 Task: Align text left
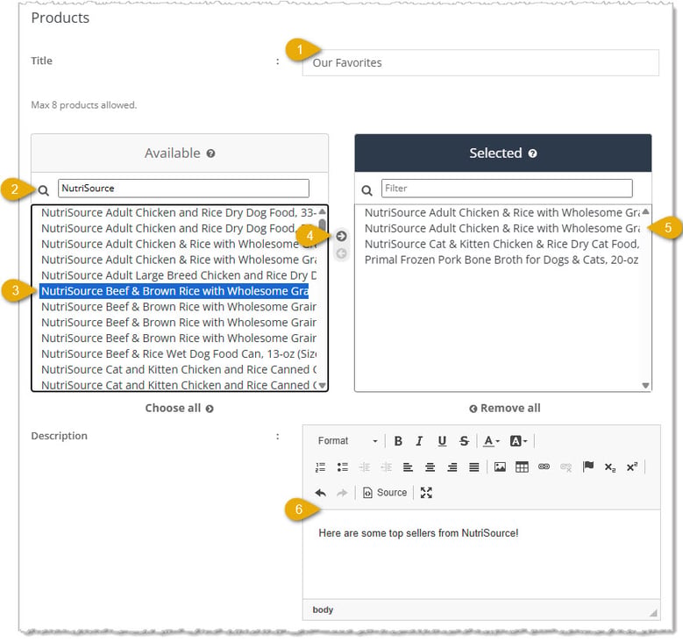[408, 467]
